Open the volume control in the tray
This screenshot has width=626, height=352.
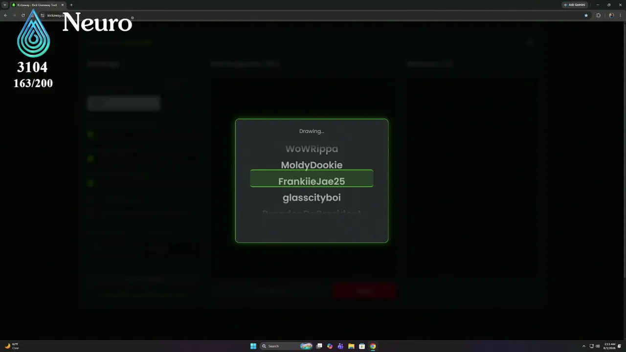point(597,346)
